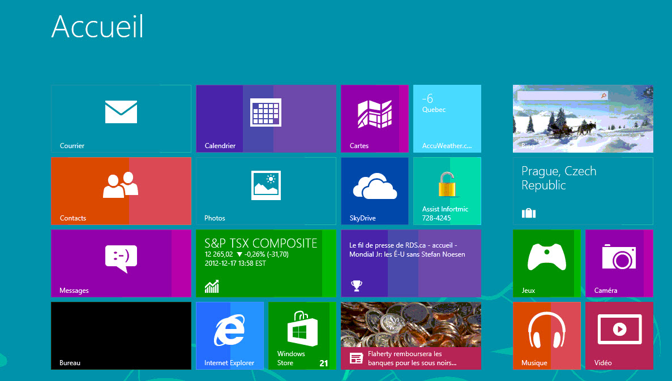Open the SkyDrive cloud icon
Screen dimensions: 672x381
[x=375, y=186]
